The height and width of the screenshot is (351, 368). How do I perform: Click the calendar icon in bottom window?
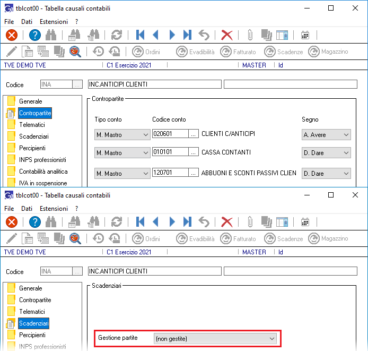pos(305,222)
